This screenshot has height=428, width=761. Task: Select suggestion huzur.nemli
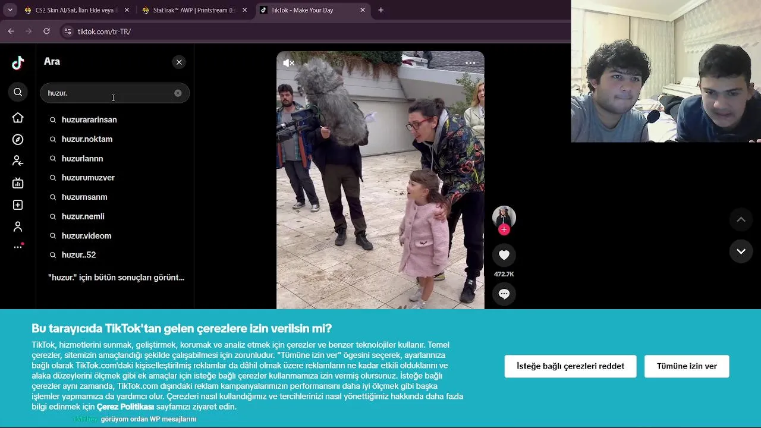click(x=115, y=216)
